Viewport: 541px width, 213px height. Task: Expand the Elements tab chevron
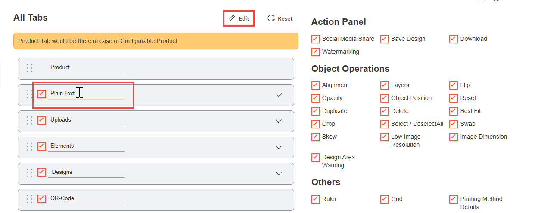pos(279,147)
